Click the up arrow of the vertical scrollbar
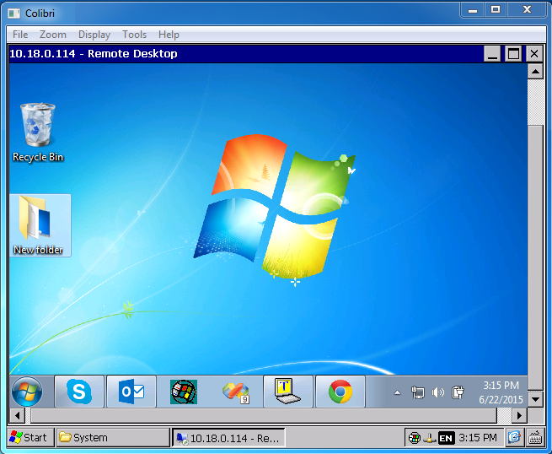This screenshot has height=454, width=552. pos(535,72)
